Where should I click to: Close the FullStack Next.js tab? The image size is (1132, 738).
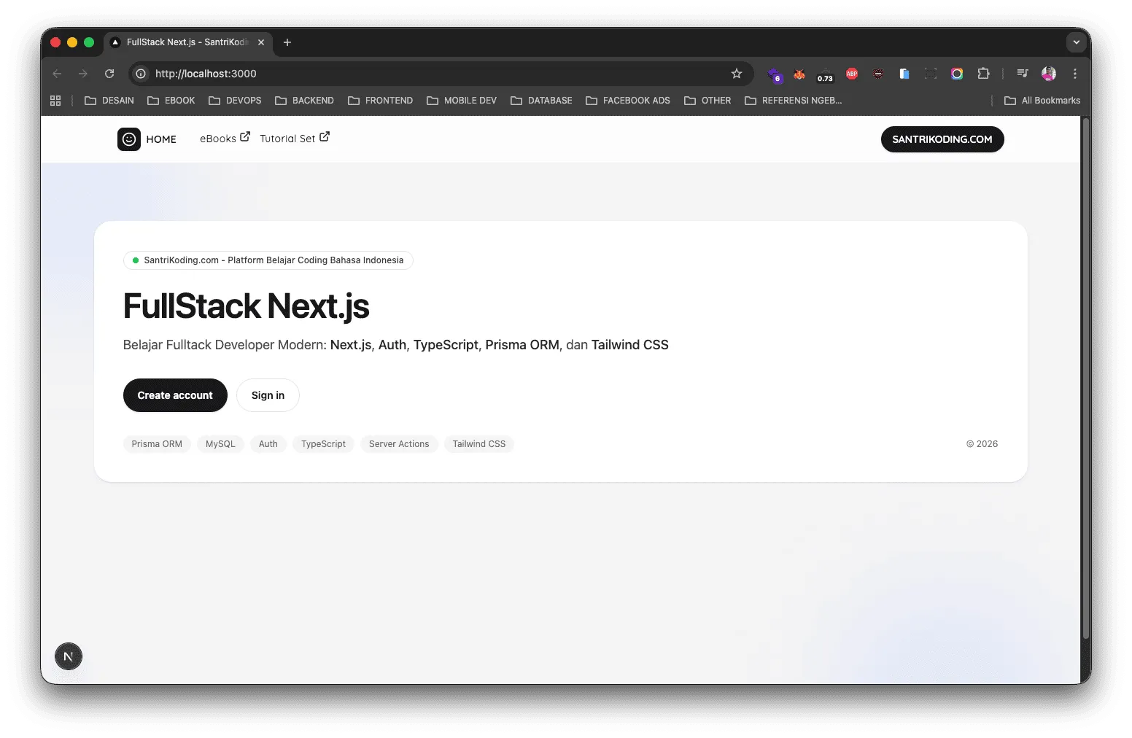tap(261, 42)
